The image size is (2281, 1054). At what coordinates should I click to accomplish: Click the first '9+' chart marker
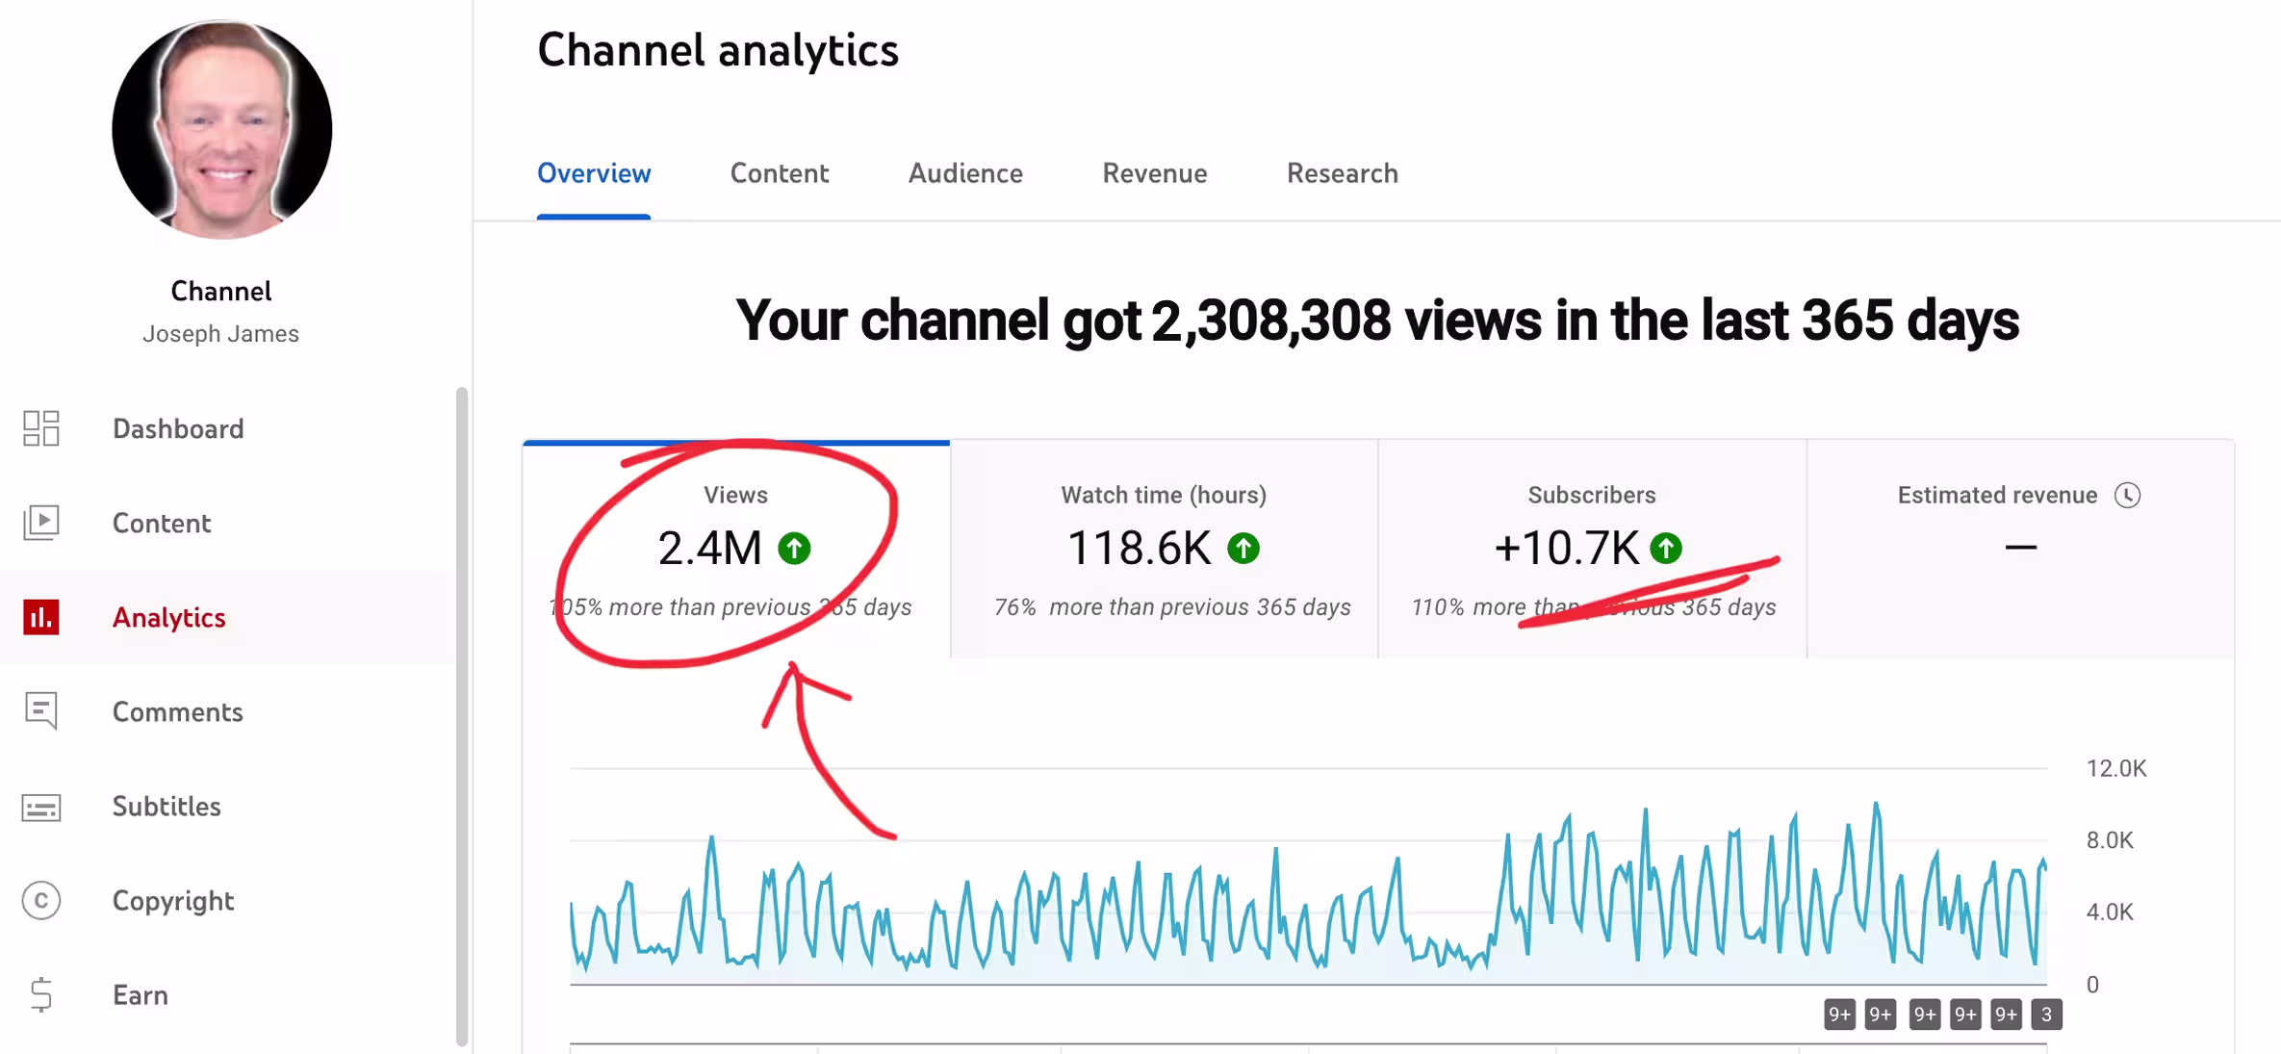click(x=1839, y=1014)
